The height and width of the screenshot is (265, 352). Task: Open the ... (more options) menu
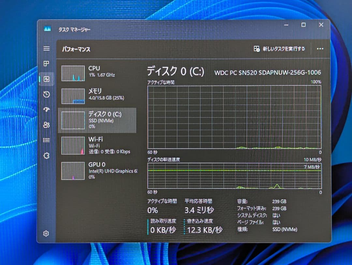(320, 49)
